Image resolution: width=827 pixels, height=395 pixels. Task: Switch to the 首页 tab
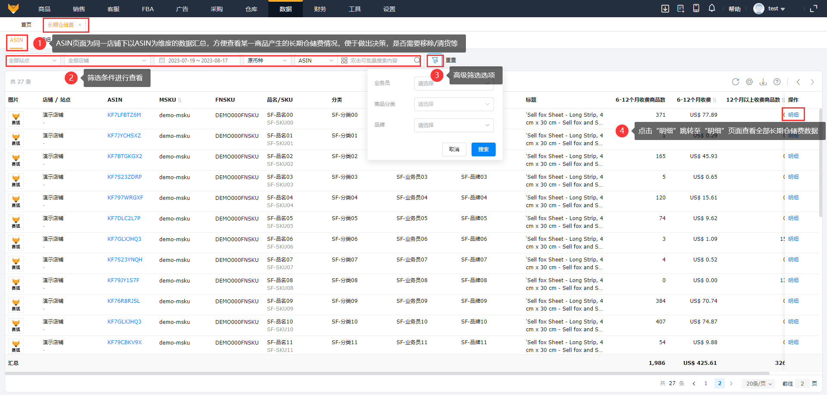[26, 25]
